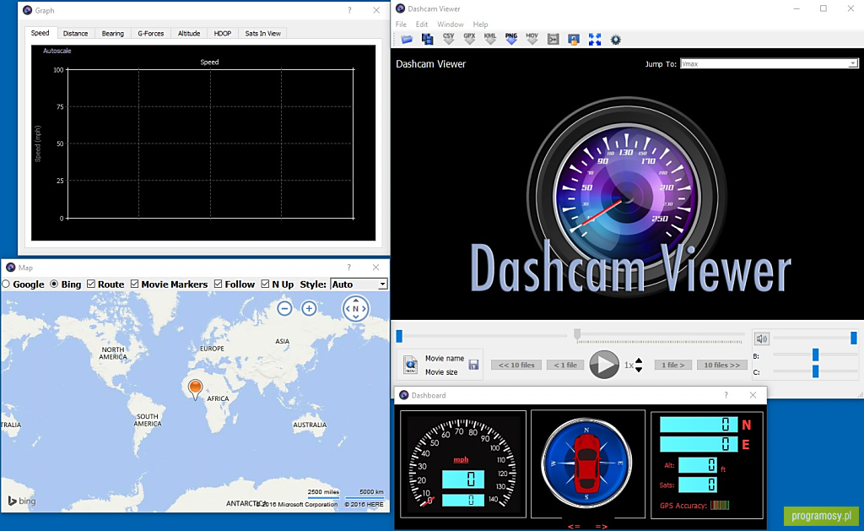Viewport: 864px width, 531px height.
Task: Export PNG snapshot toolbar icon
Action: point(510,39)
